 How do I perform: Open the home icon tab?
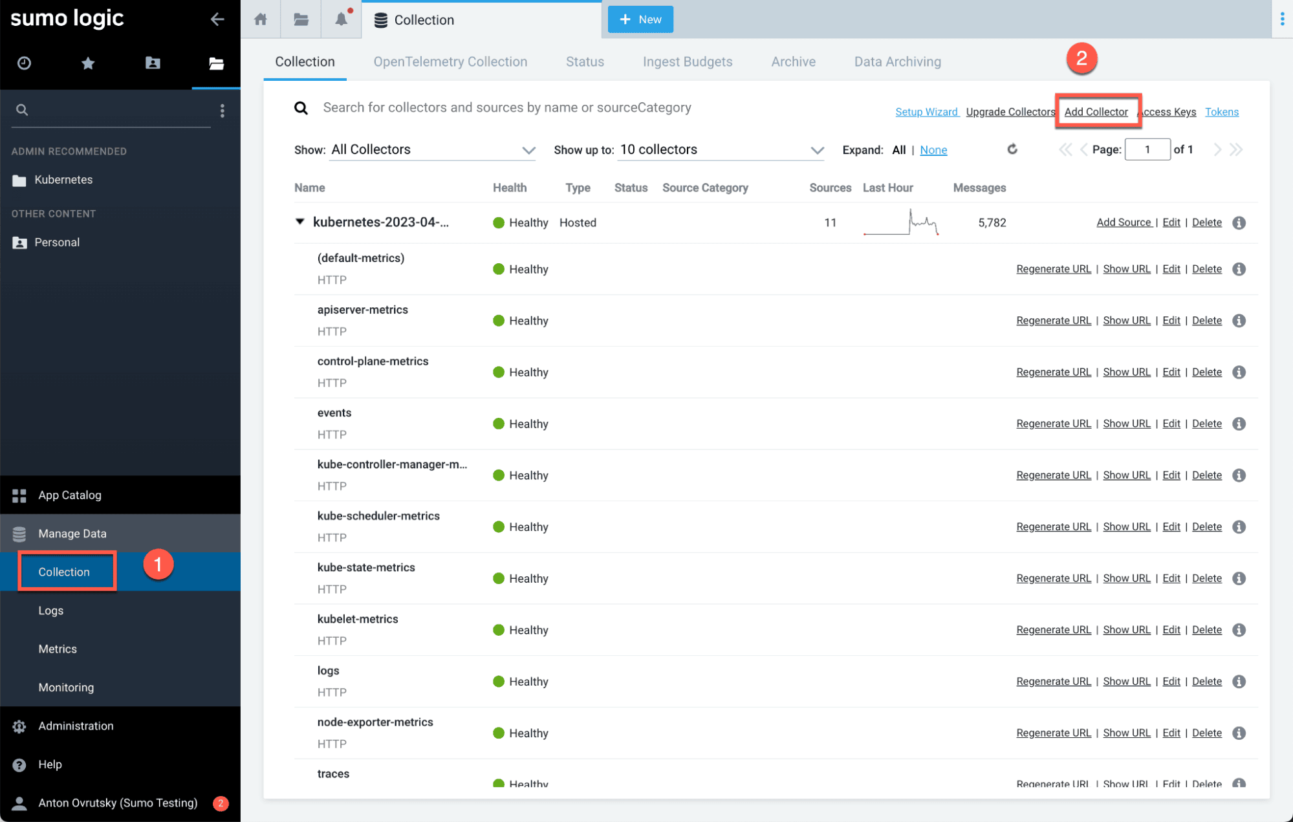[x=261, y=19]
